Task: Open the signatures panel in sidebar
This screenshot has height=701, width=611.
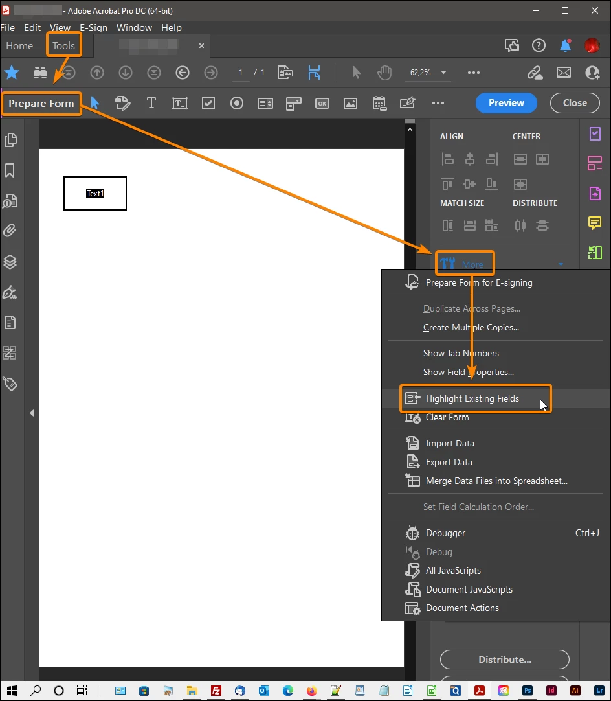Action: [x=10, y=292]
